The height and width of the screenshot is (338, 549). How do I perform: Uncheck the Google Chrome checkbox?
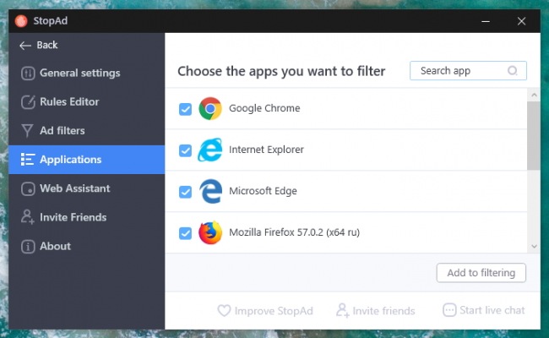pos(185,109)
